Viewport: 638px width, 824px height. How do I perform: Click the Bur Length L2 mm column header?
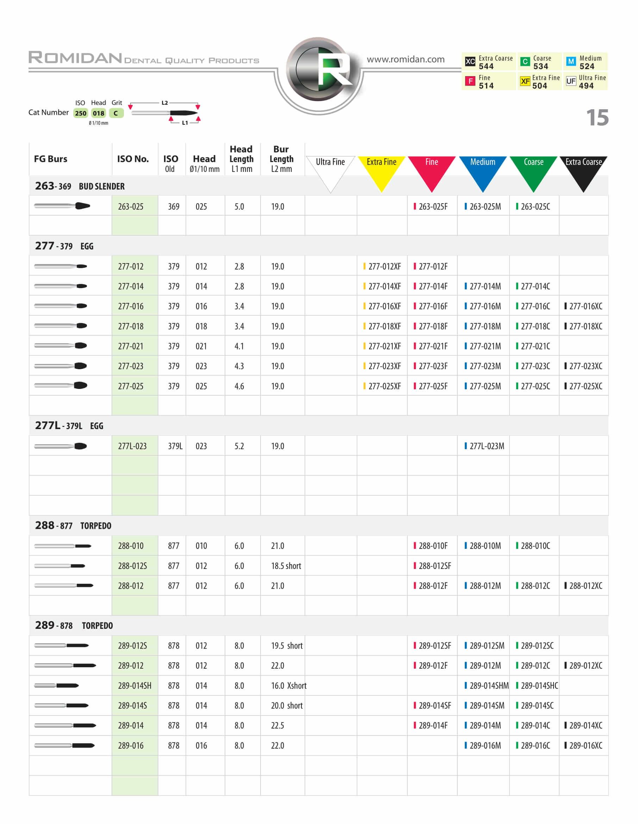[x=281, y=159]
